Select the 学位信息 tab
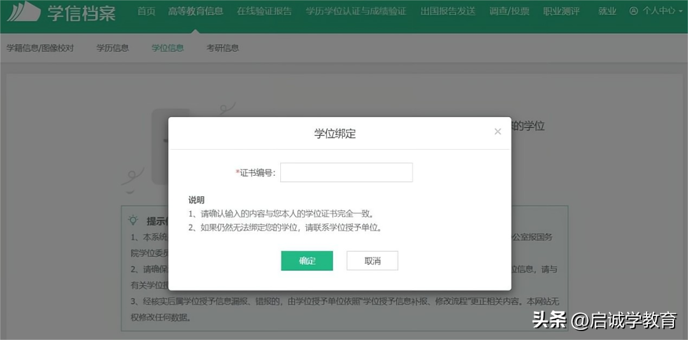 (168, 48)
